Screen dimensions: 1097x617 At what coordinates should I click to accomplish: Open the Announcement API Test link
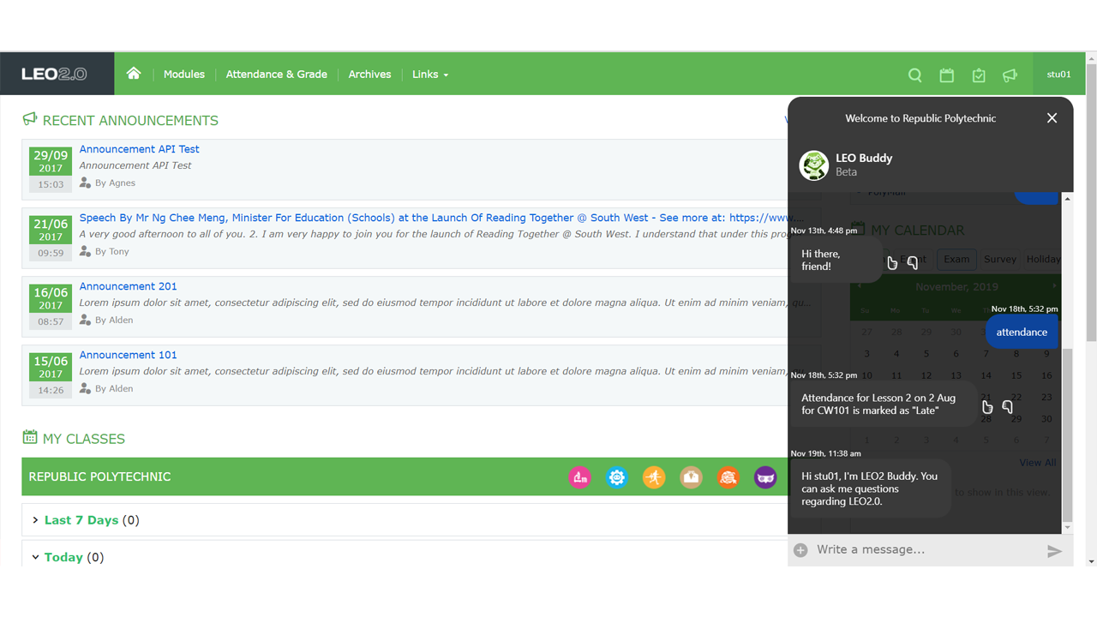tap(139, 149)
